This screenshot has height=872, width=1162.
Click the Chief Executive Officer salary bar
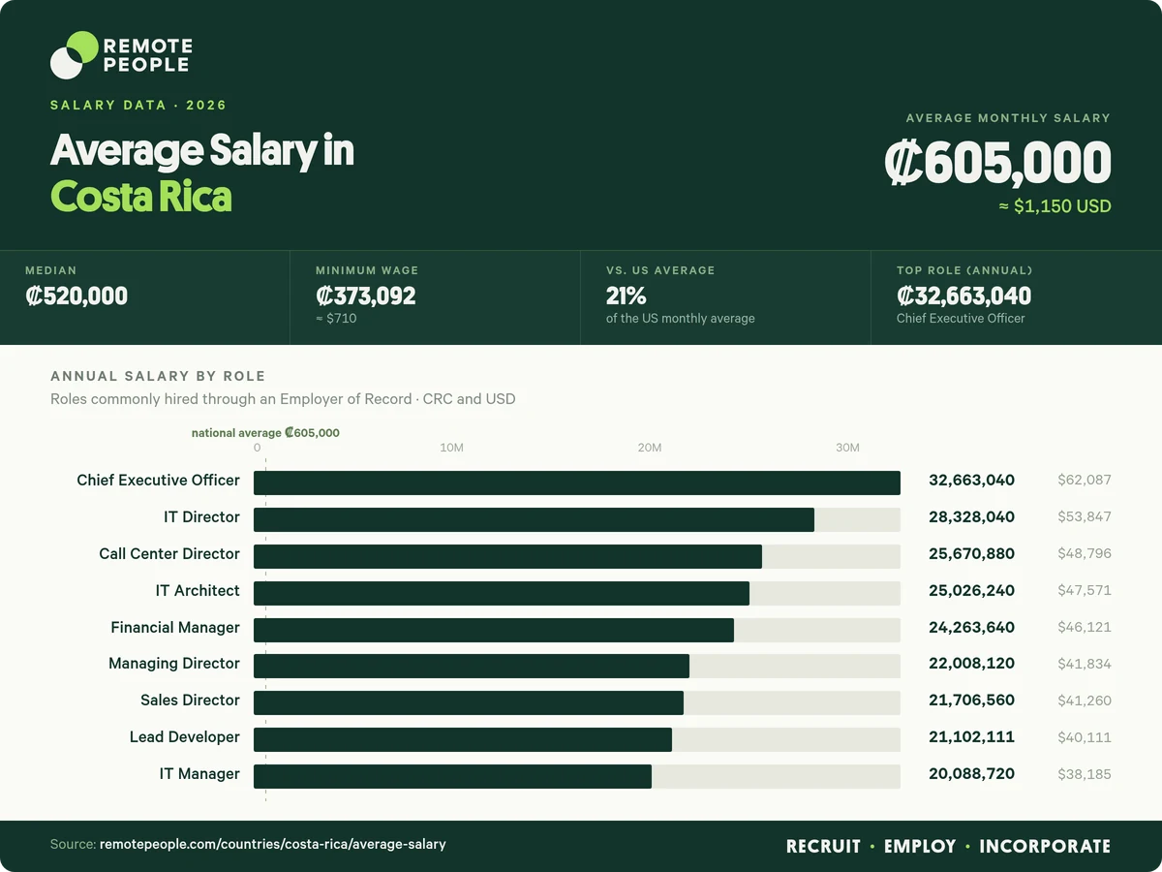coord(577,483)
